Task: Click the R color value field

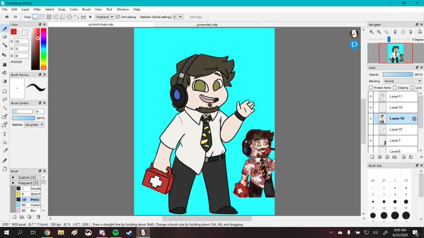Action: (x=22, y=42)
